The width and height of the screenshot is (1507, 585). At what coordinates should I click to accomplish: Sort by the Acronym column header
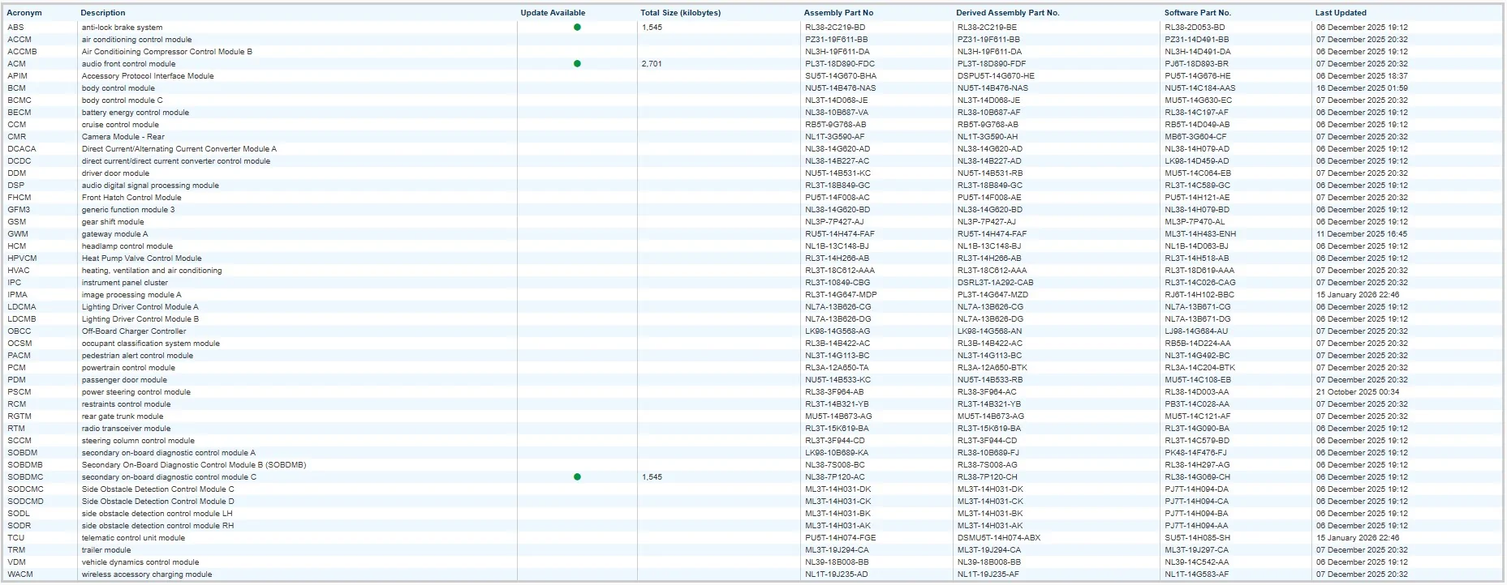click(24, 13)
